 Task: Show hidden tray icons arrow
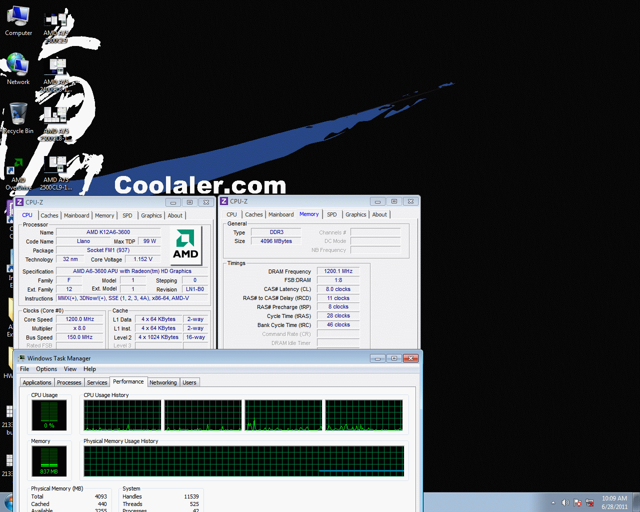pyautogui.click(x=553, y=502)
